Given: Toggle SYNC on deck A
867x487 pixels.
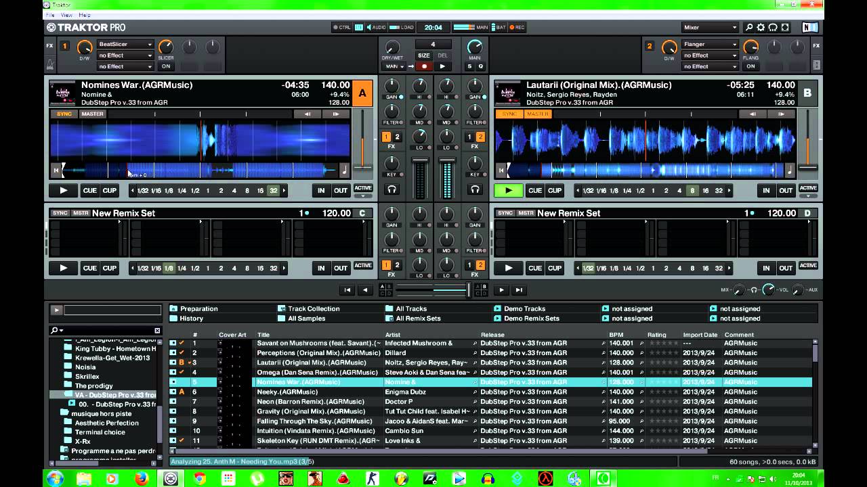Looking at the screenshot, I should [x=64, y=114].
